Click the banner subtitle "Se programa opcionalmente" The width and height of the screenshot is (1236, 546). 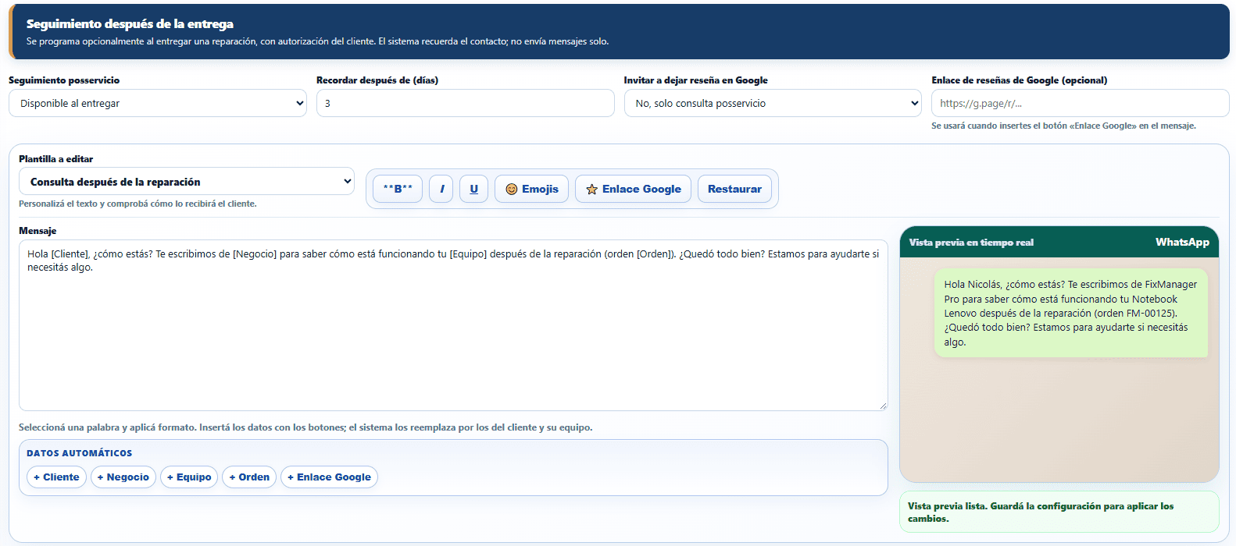318,41
